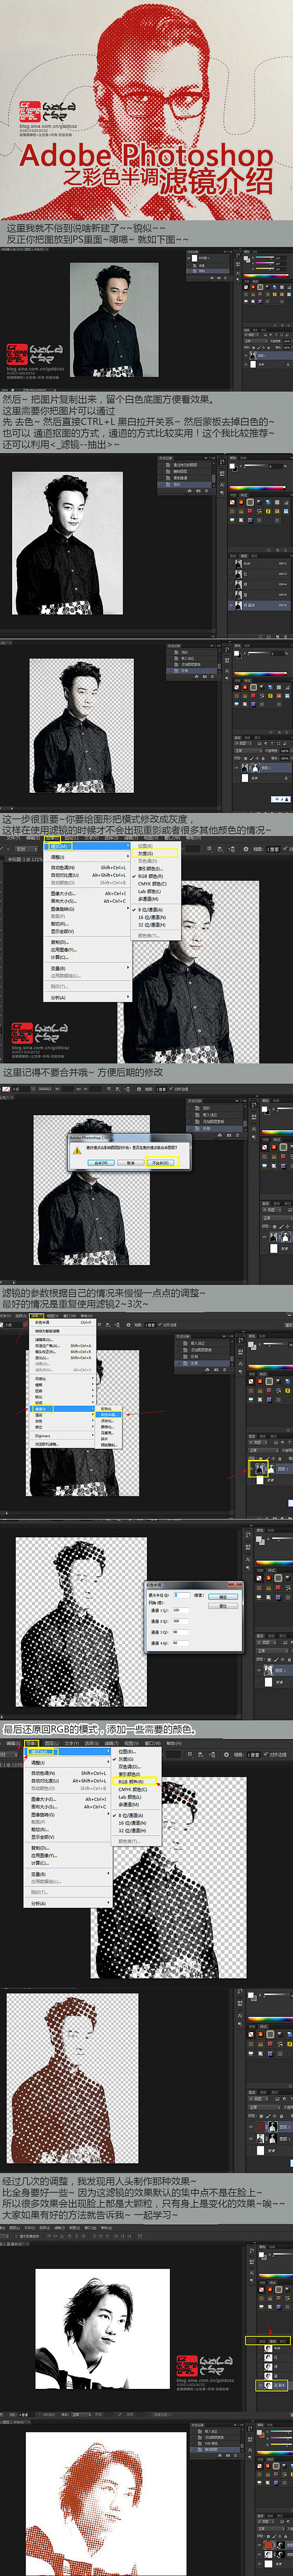
Task: Click the warning icon in the merge layers dialog
Action: click(77, 1150)
